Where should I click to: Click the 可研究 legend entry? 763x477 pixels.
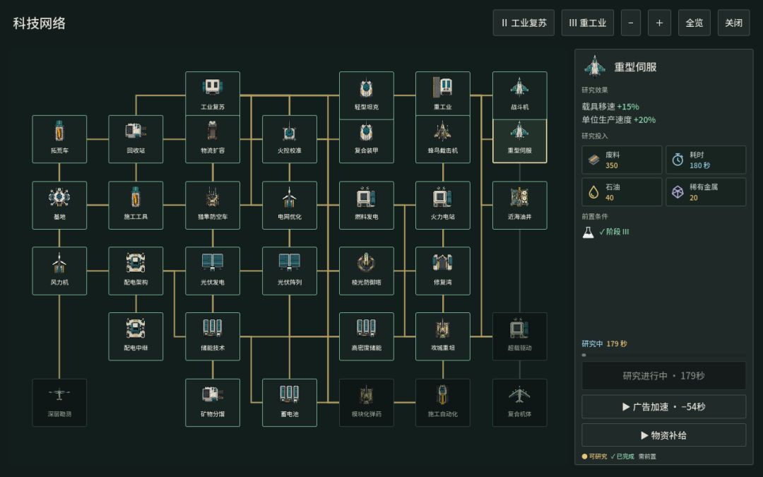point(595,457)
